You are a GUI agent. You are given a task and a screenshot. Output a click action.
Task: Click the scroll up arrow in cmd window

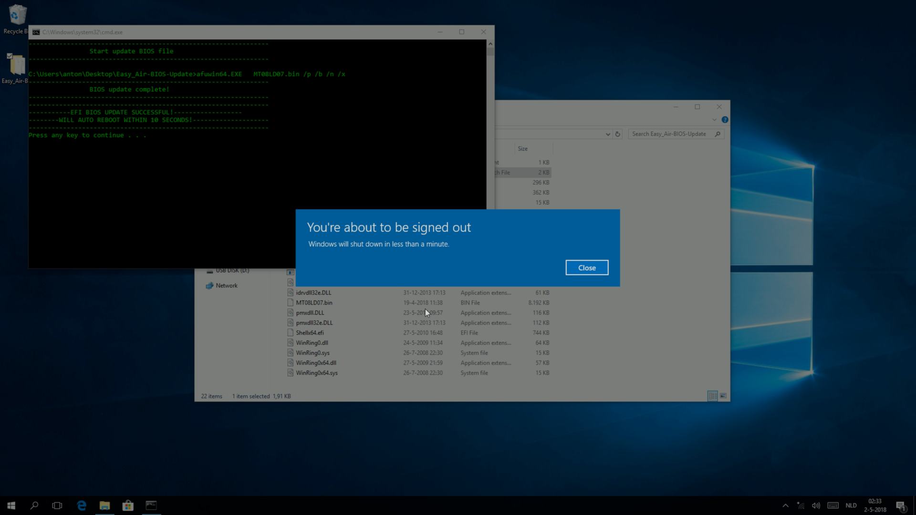click(x=490, y=44)
